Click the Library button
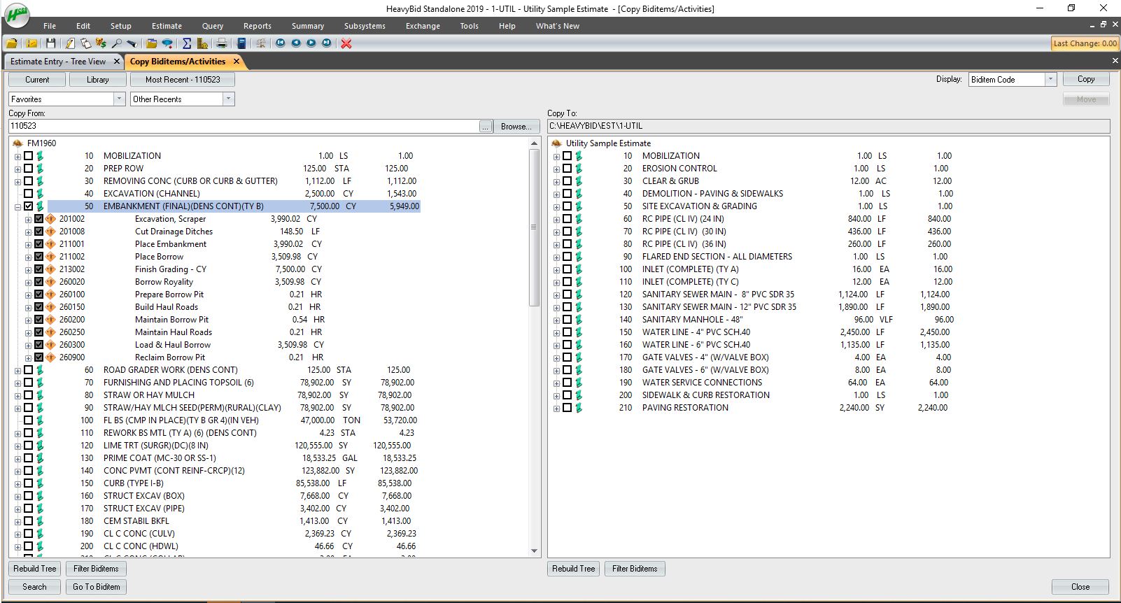Image resolution: width=1121 pixels, height=603 pixels. pos(97,80)
